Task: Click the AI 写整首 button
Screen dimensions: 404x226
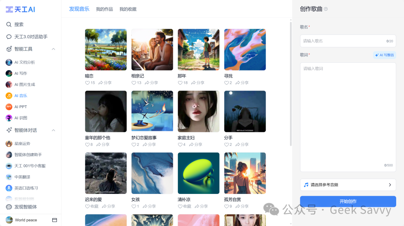Action: click(x=385, y=55)
